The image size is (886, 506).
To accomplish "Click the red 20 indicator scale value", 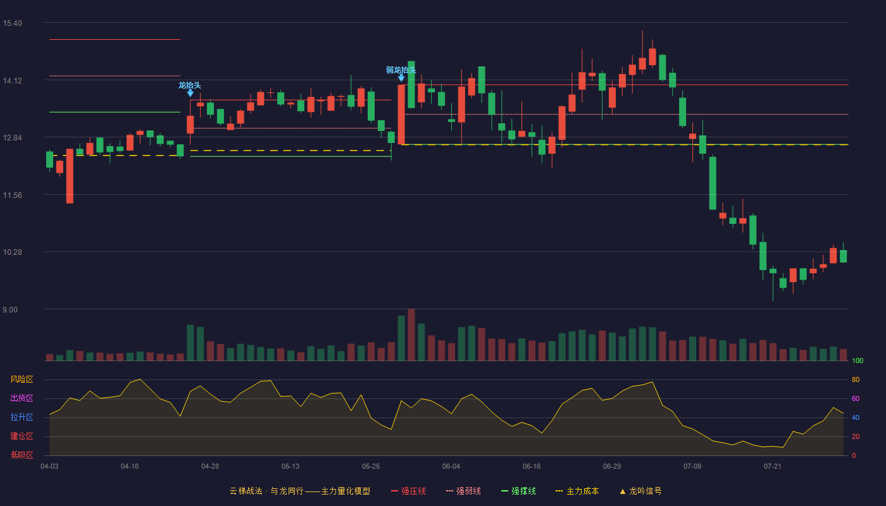I will tap(856, 436).
